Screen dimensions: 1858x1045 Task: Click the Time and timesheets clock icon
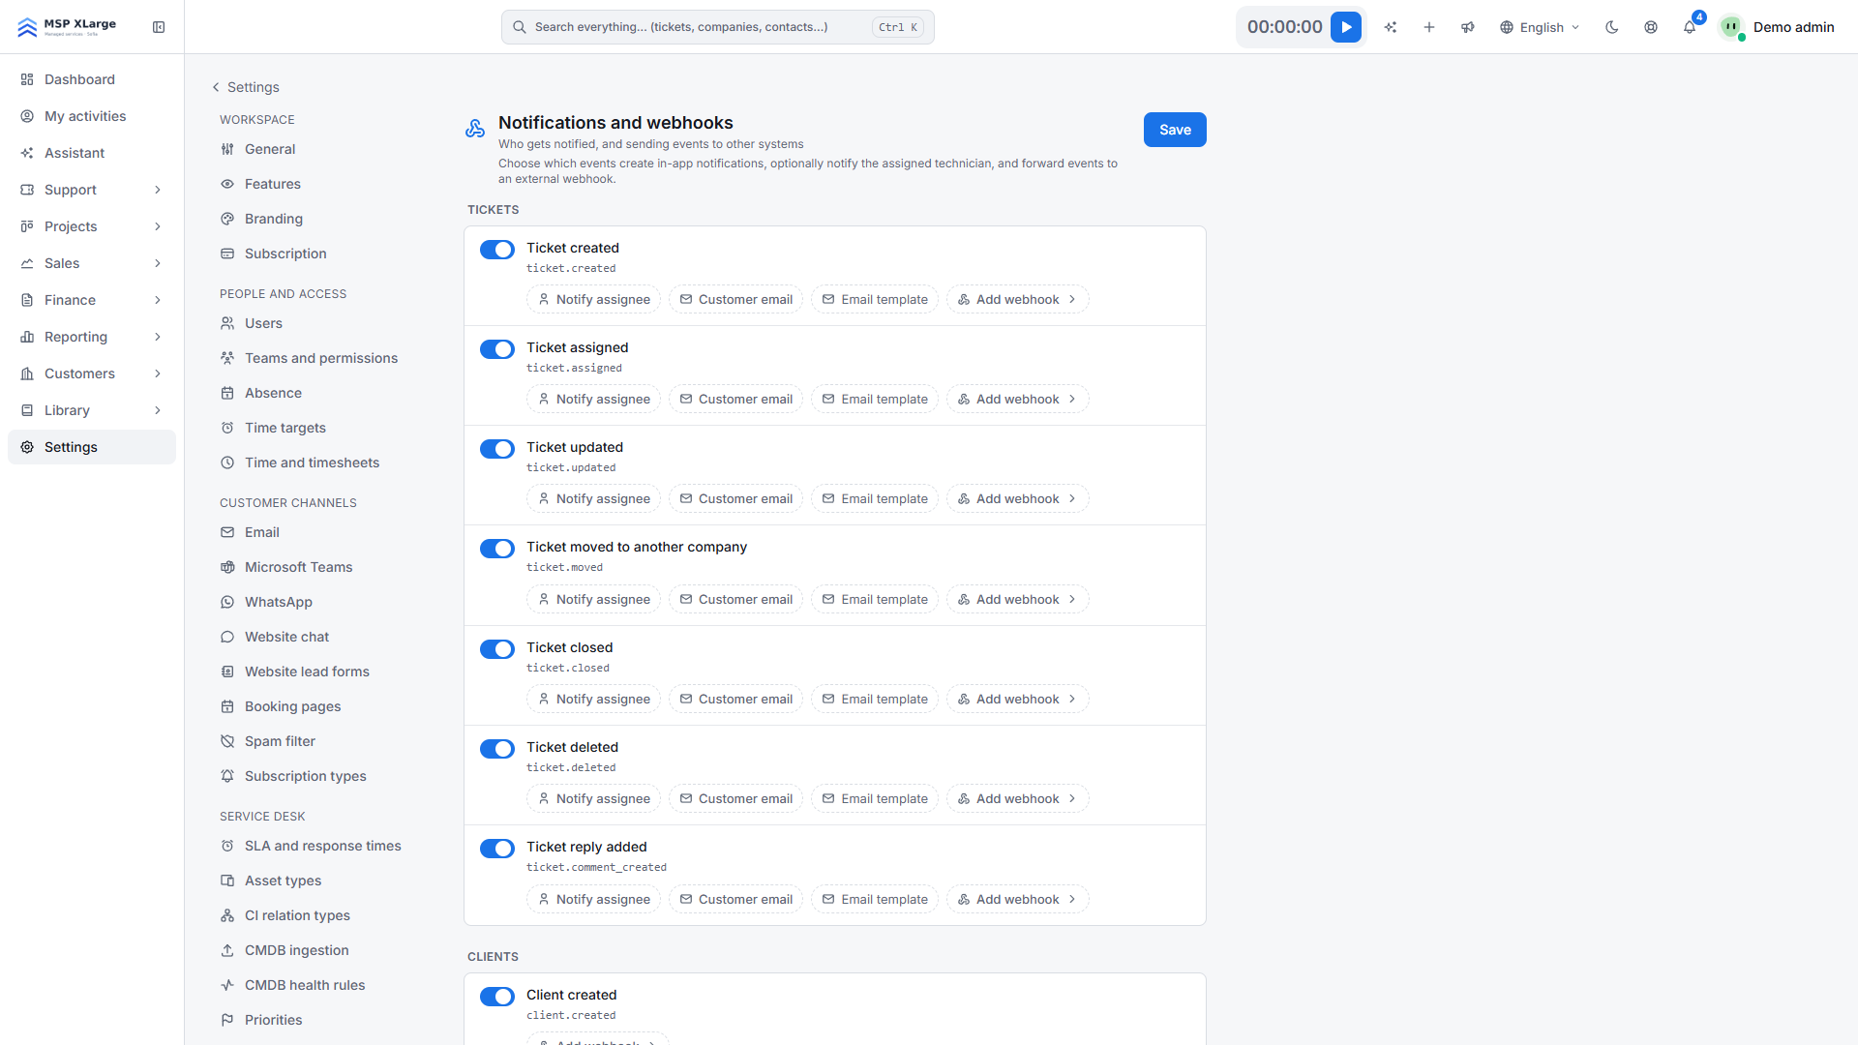tap(227, 463)
